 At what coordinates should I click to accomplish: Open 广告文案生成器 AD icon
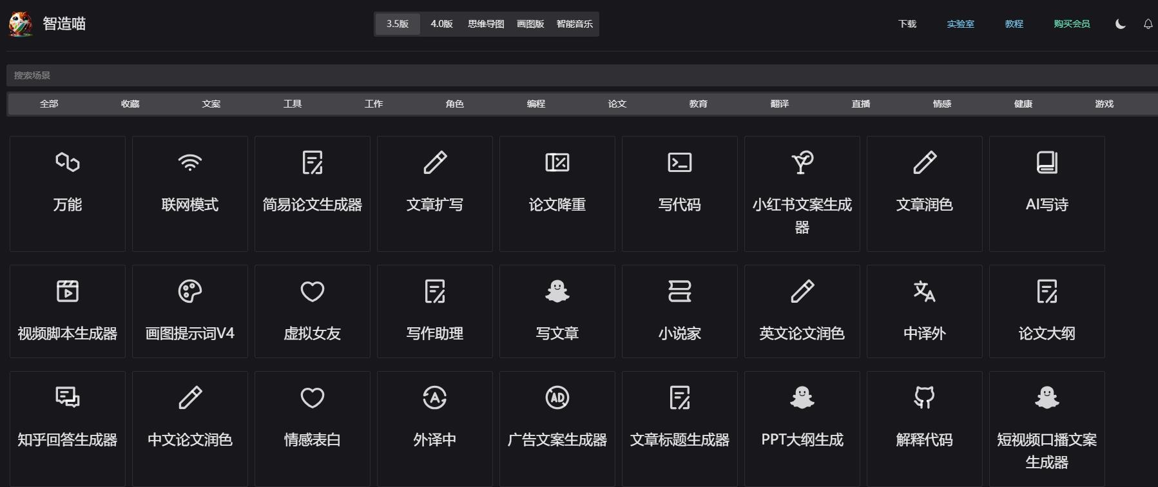coord(557,397)
